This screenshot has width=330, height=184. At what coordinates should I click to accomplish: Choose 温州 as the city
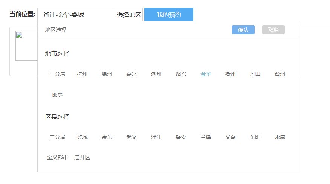tap(107, 74)
